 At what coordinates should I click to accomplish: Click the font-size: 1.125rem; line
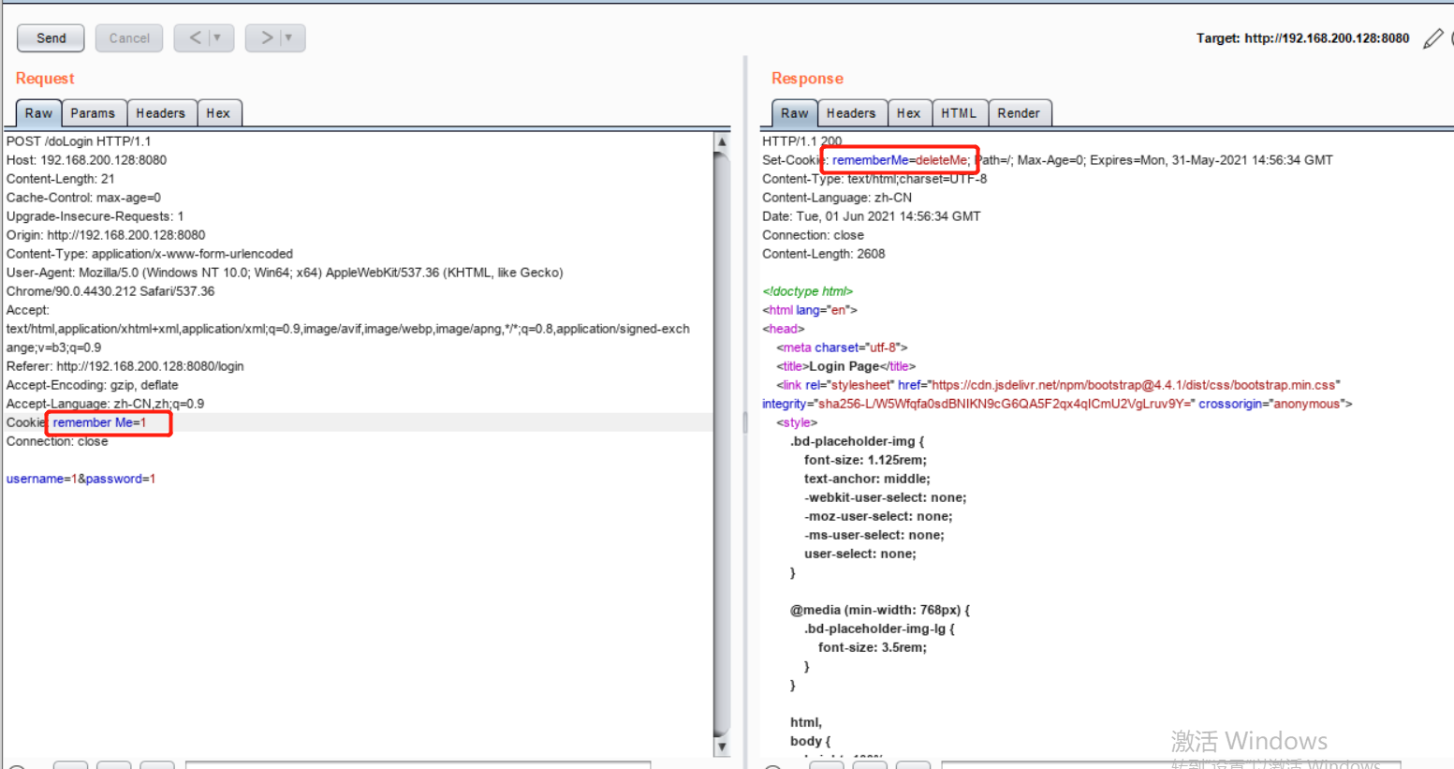click(865, 460)
